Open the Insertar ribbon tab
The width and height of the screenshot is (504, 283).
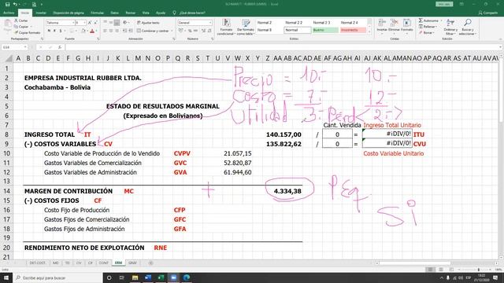tap(41, 13)
